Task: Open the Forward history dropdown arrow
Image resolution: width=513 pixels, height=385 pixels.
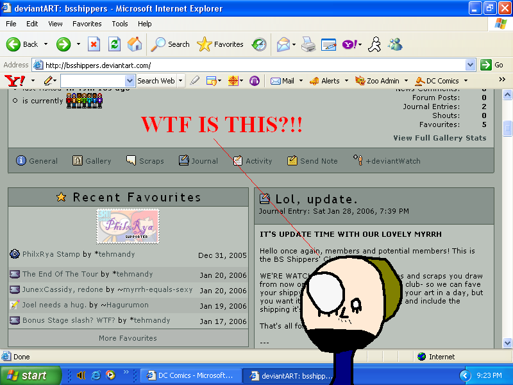Action: coord(78,44)
